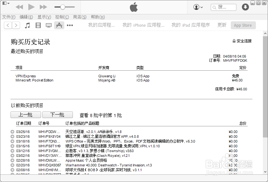Image resolution: width=268 pixels, height=182 pixels.
Task: Open the 文件(F) menu
Action: (9, 17)
